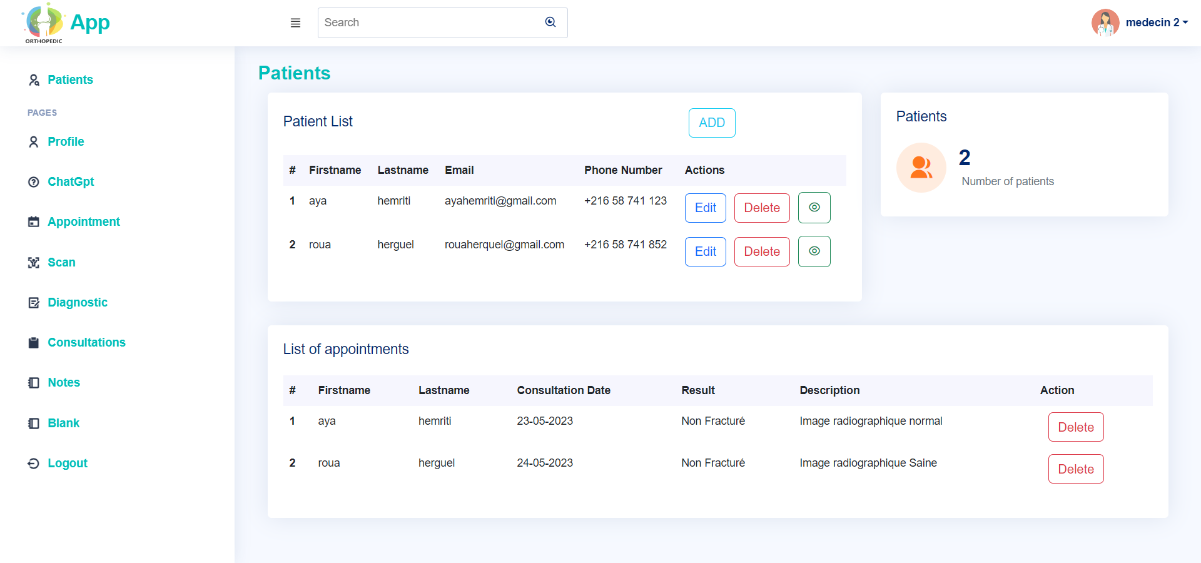Open the Consultations menu item

point(86,342)
